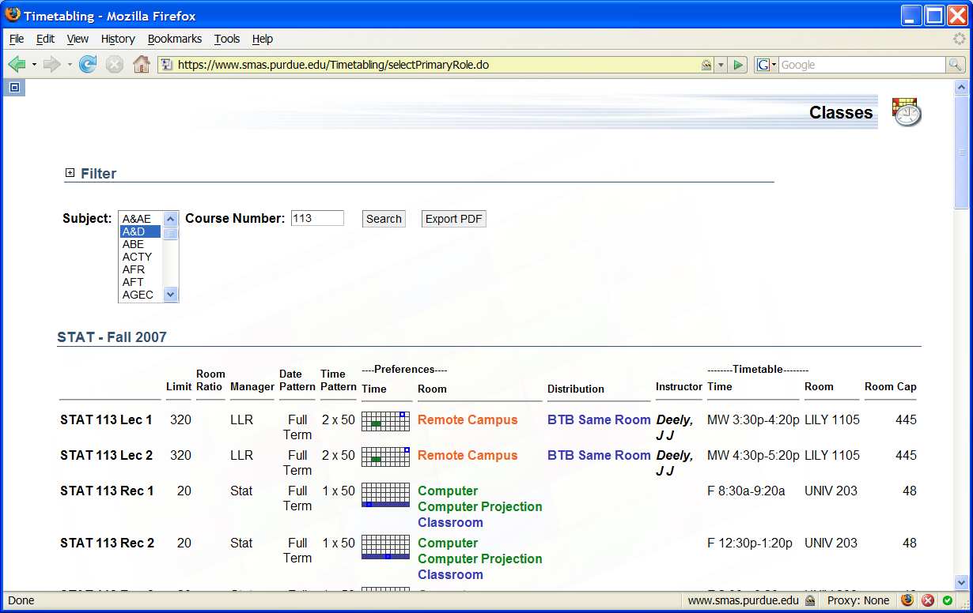Select ABE in the Subject list
The width and height of the screenshot is (973, 613).
(141, 244)
